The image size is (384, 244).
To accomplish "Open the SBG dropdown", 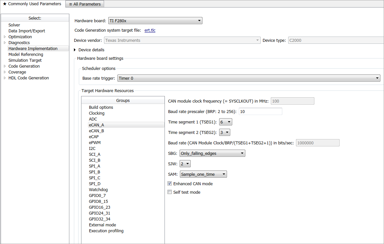I will (212, 153).
